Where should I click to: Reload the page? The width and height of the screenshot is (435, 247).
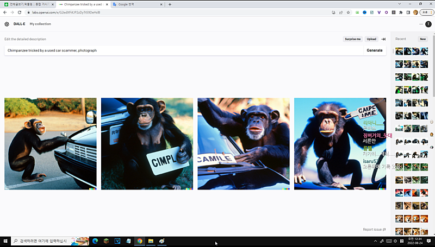pyautogui.click(x=20, y=12)
